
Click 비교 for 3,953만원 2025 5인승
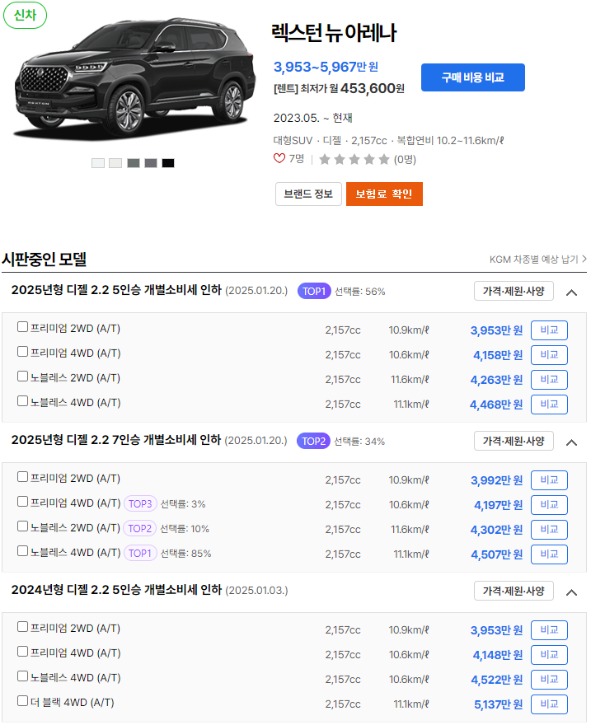coord(549,330)
